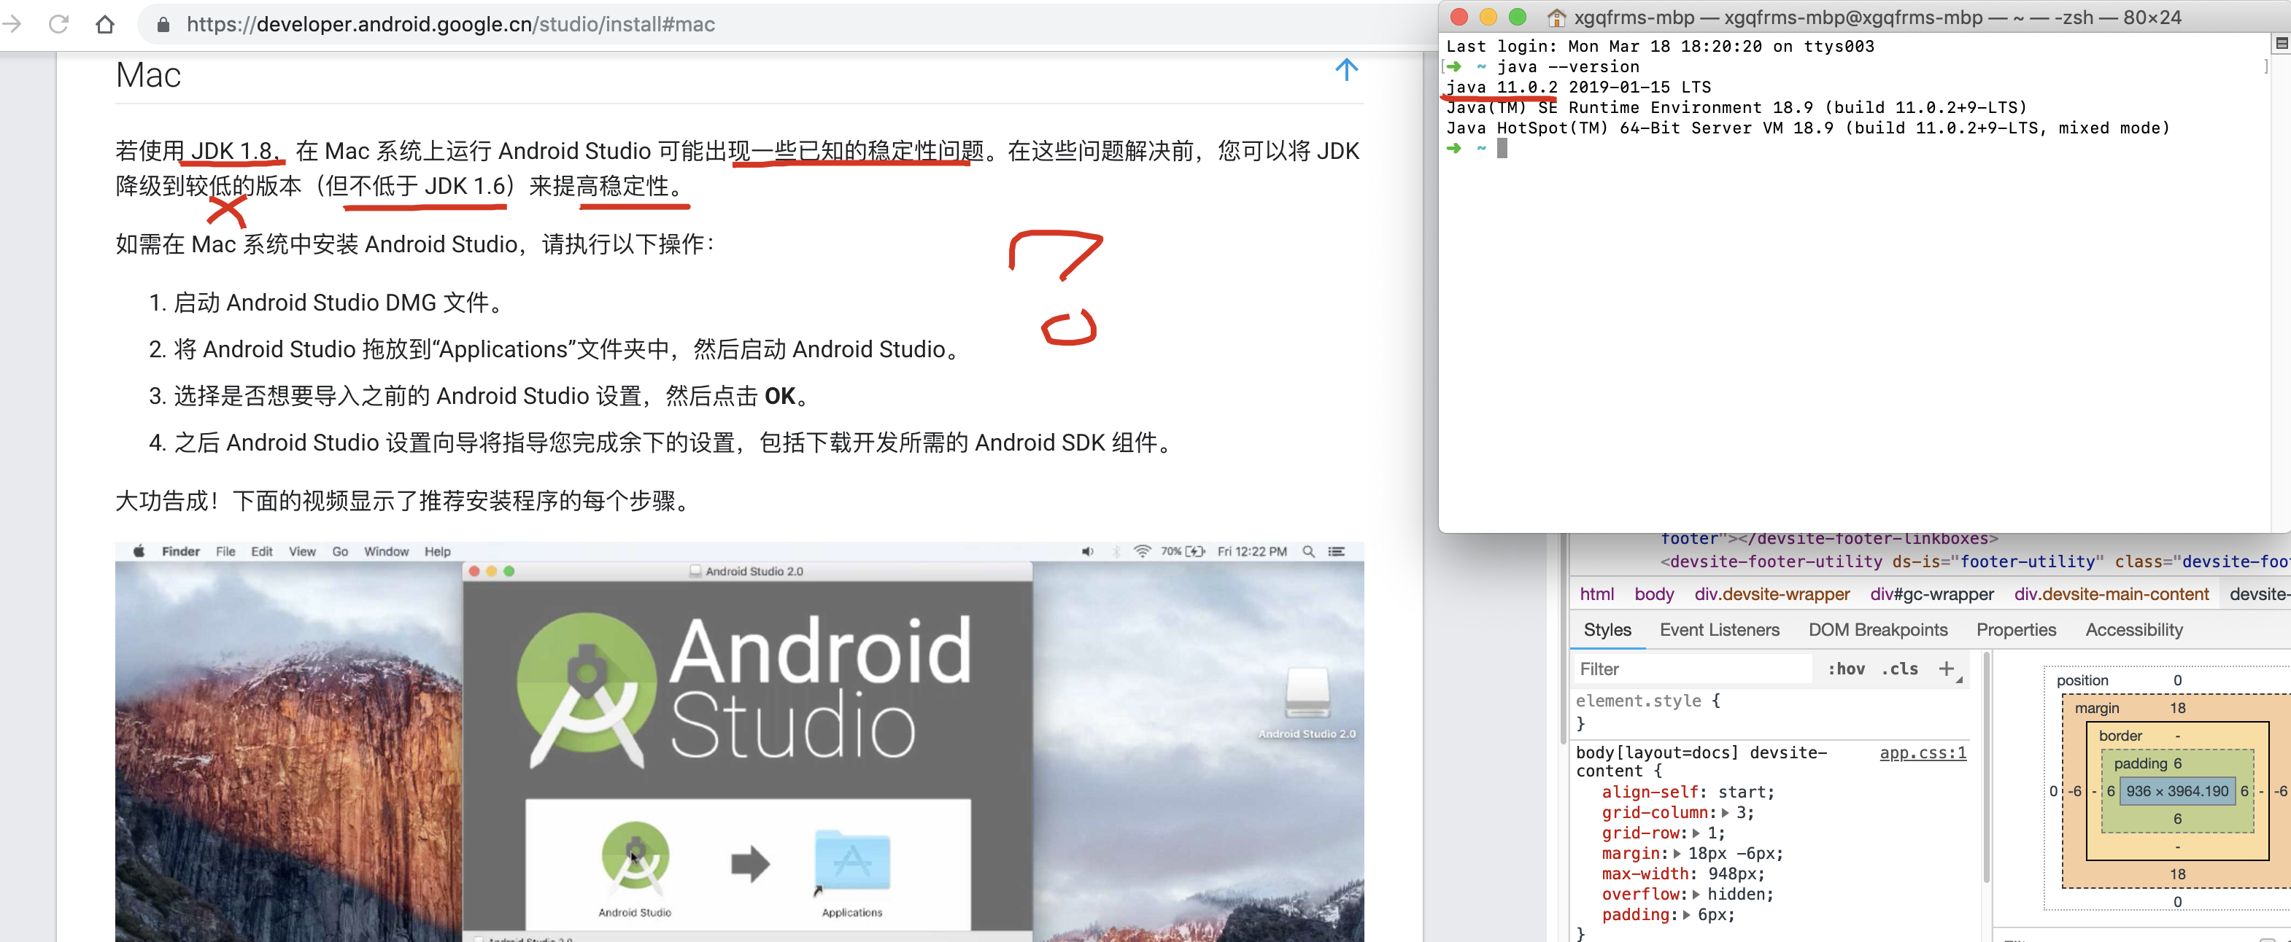Viewport: 2291px width, 942px height.
Task: Click the Mac section heading
Action: (147, 74)
